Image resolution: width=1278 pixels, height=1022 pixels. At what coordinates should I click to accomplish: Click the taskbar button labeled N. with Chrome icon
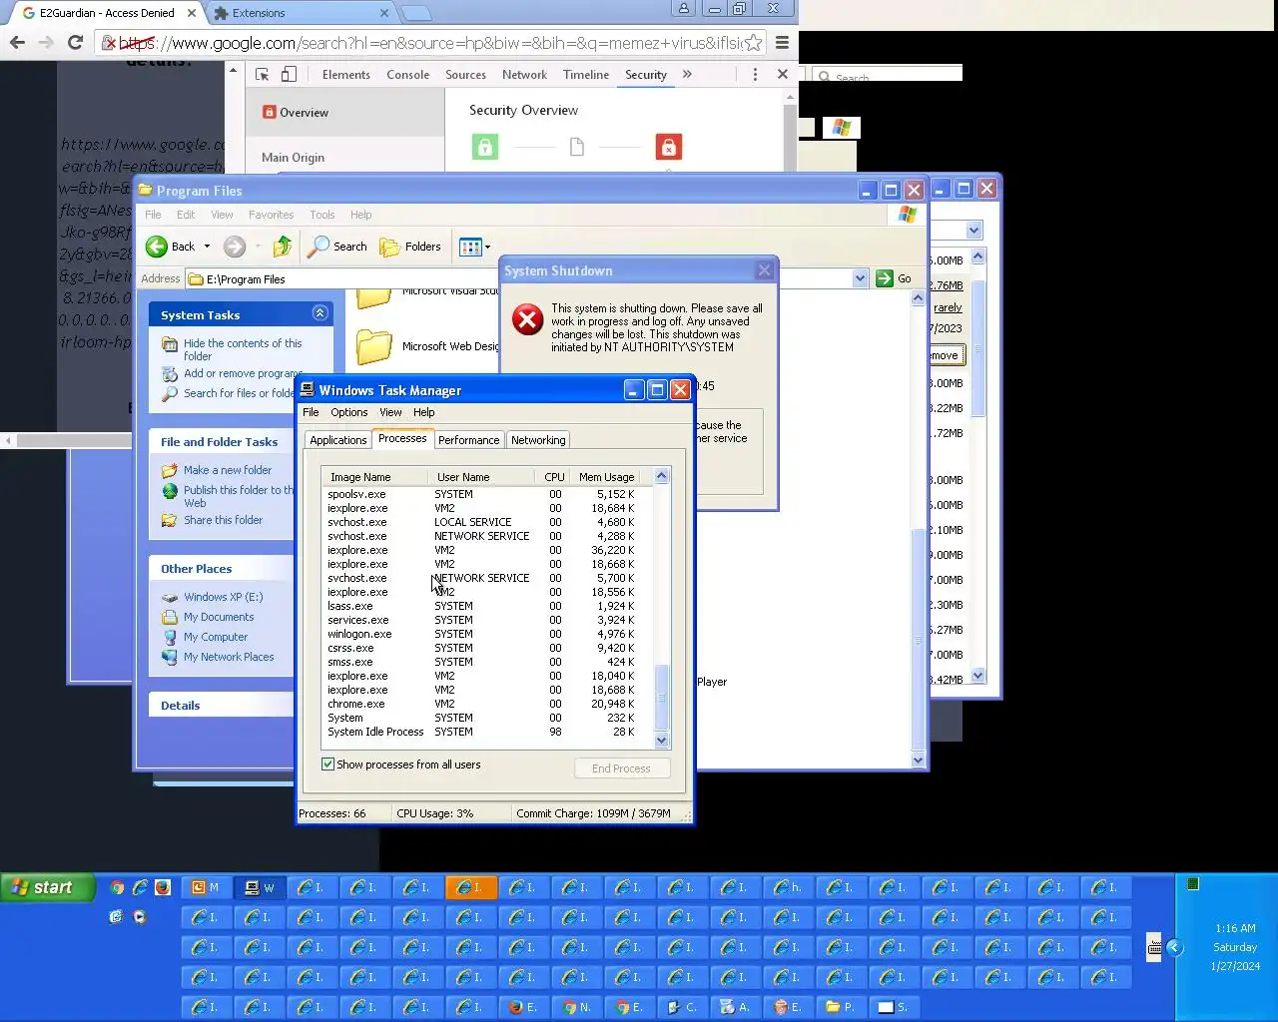pos(577,1007)
